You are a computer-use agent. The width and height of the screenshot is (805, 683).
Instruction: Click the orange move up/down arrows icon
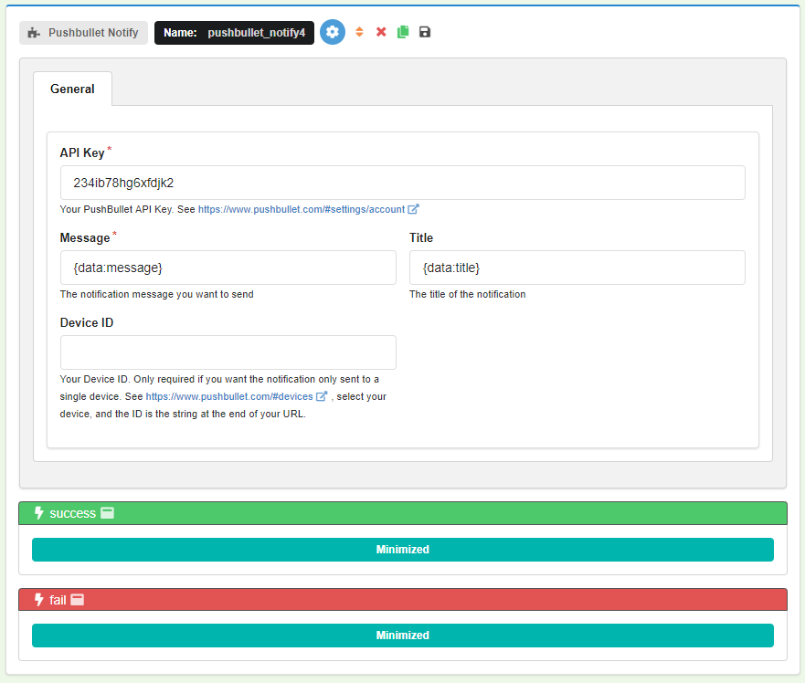click(x=359, y=32)
